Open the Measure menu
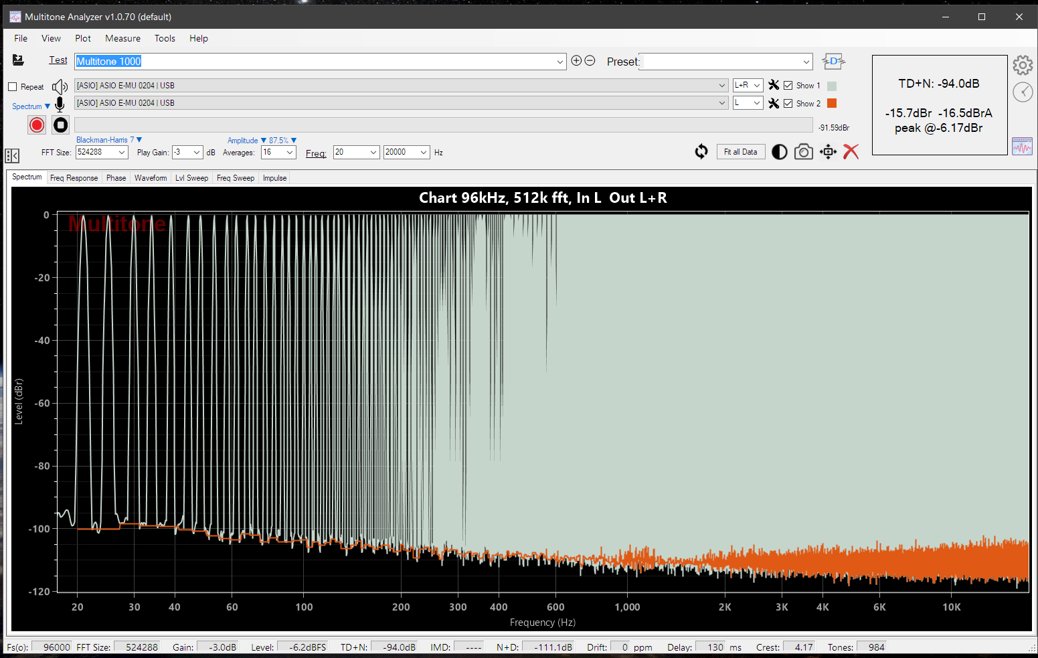The image size is (1038, 658). [x=122, y=38]
